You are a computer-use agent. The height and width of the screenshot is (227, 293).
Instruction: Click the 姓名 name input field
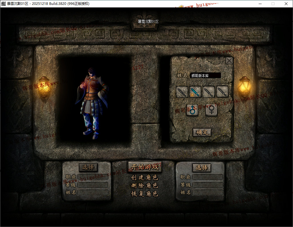pos(205,76)
